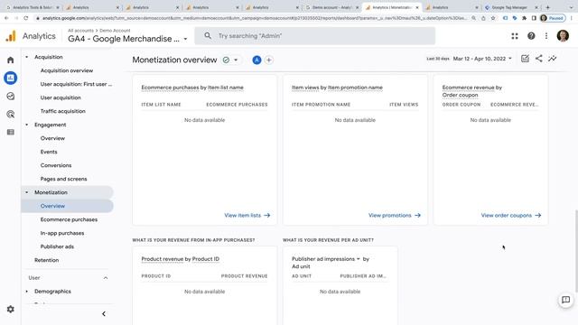The width and height of the screenshot is (578, 325).
Task: Click the user profile avatar
Action: (563, 36)
